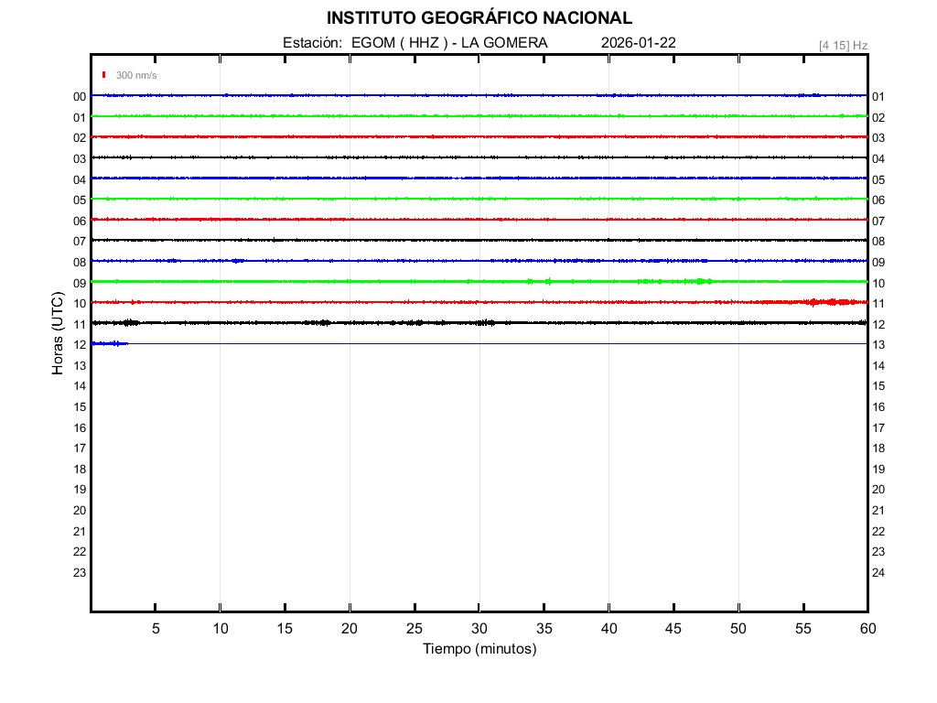Click the 300 nm/s scale text

tap(136, 75)
